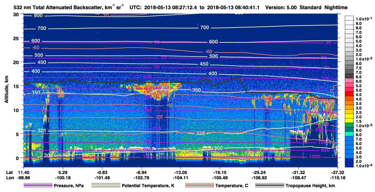This screenshot has width=375, height=192.
Task: Click the colorbar label '3.5'
Action: [359, 104]
